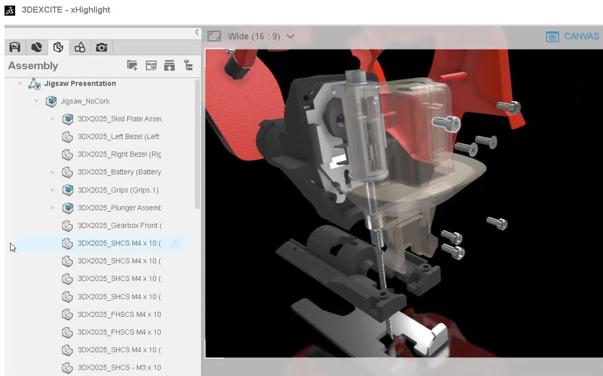Select the '3DX2025_Left Bezel (Left' row text
Viewport: 603px width, 376px height.
click(119, 136)
